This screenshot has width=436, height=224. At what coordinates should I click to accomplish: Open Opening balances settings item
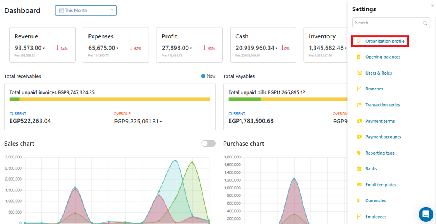pyautogui.click(x=383, y=57)
